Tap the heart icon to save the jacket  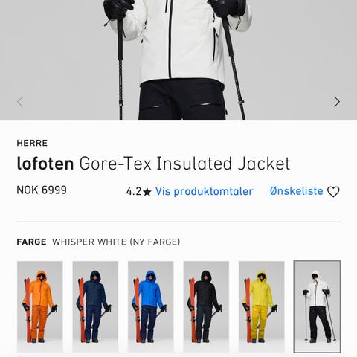click(333, 192)
